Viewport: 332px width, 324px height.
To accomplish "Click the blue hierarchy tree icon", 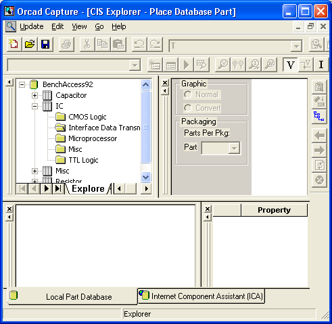I will coord(319,116).
